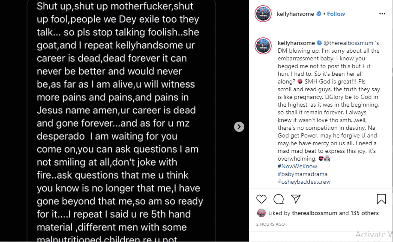Click the small liker avatar near likes

click(x=261, y=213)
